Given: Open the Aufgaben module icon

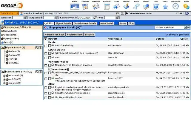Looking at the screenshot, I should (107, 7).
